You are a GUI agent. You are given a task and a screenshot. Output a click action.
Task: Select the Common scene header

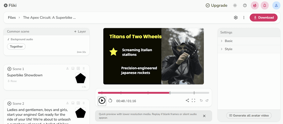click(46, 32)
